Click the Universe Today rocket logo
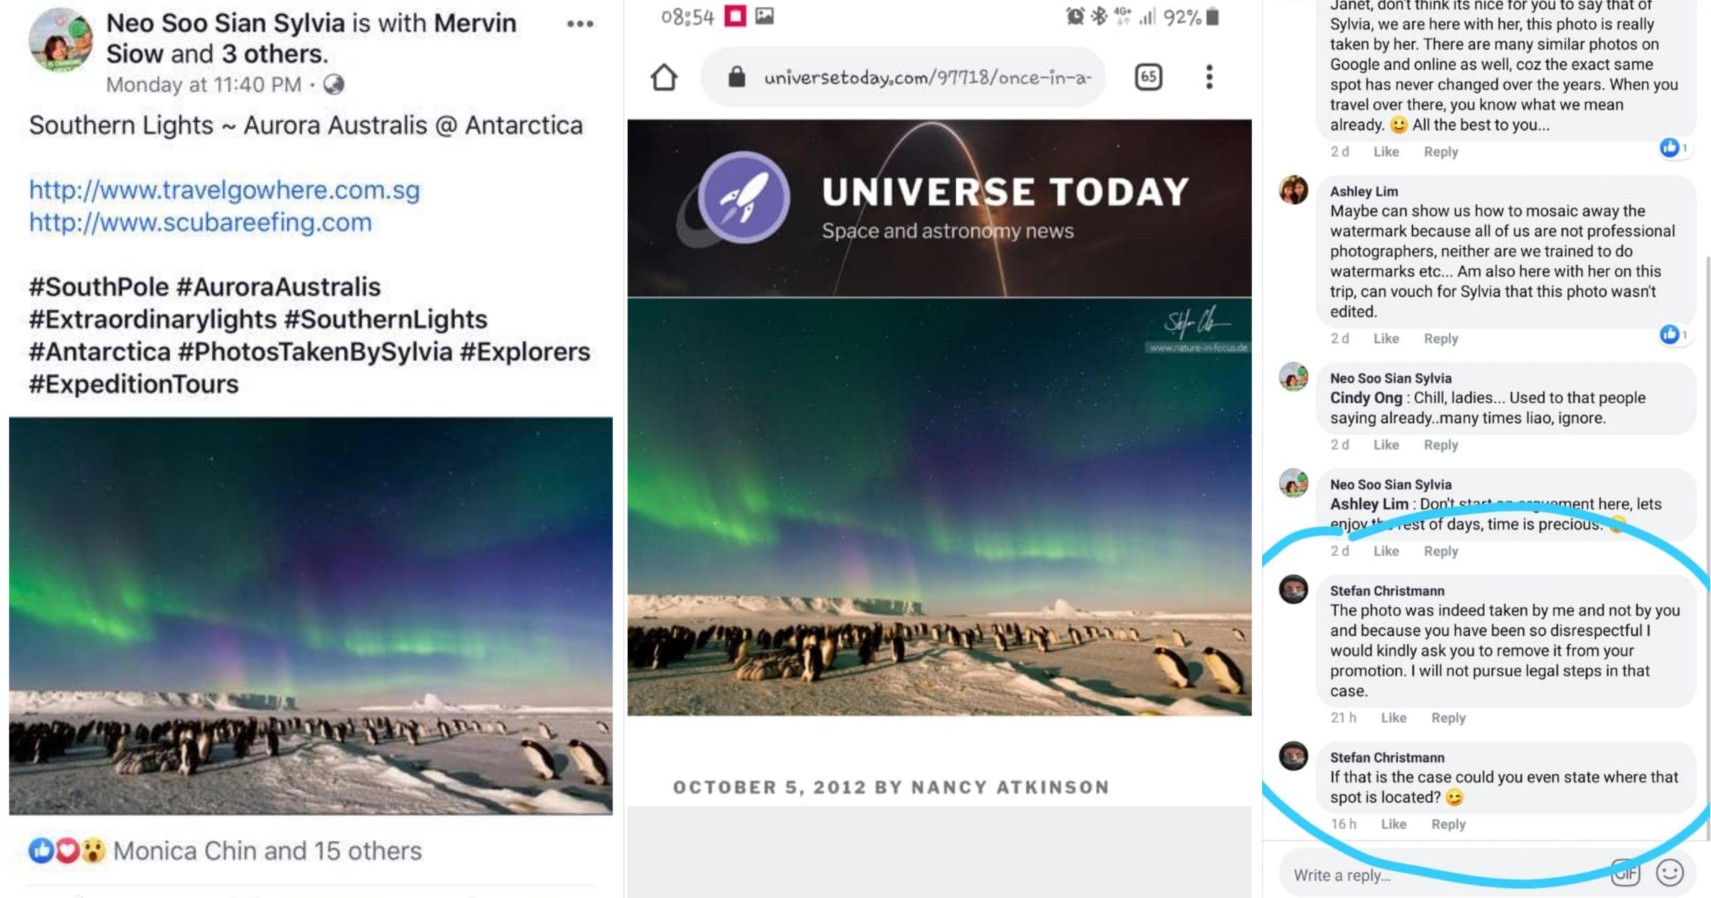Viewport: 1711px width, 898px height. coord(744,197)
